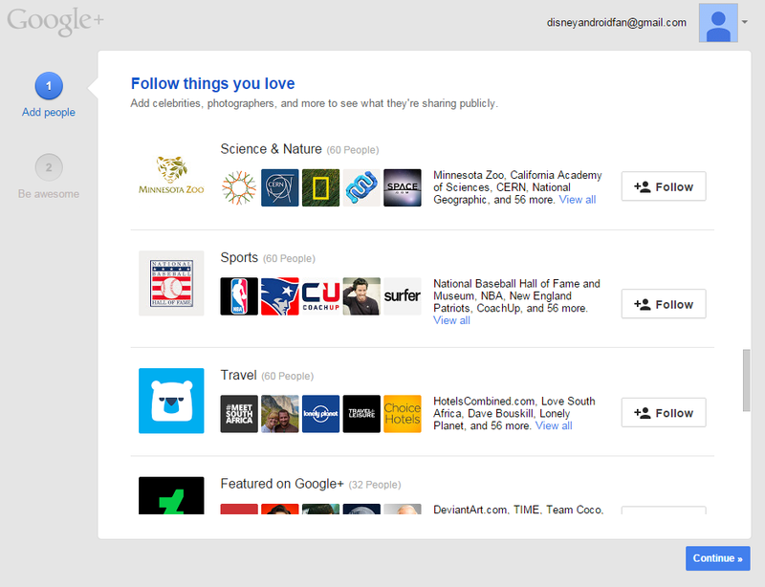Click the Featured on Google+ heading
Screen dimensions: 765x587
click(282, 484)
